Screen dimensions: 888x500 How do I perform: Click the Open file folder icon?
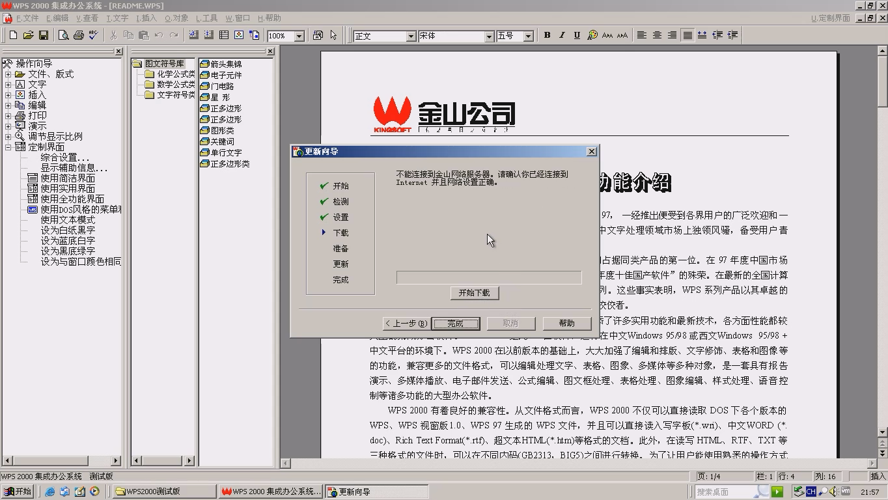coord(28,35)
